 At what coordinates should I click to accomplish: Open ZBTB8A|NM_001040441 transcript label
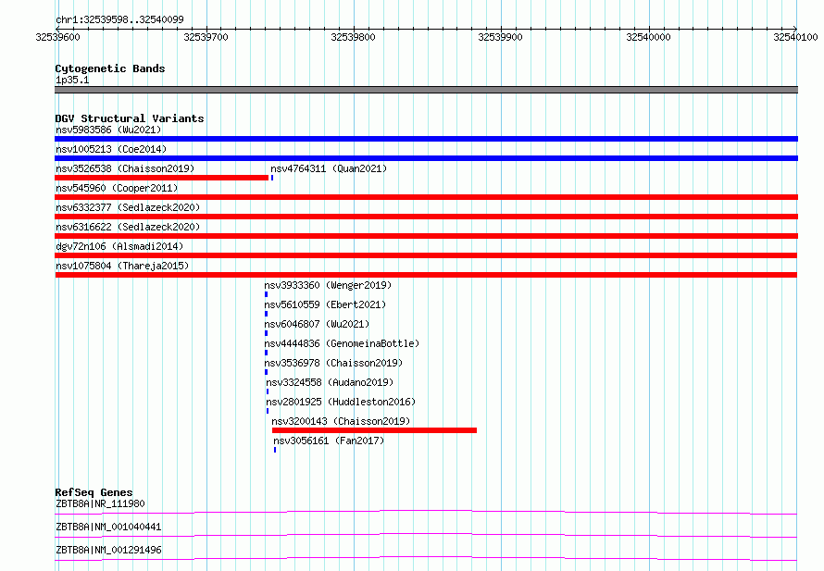click(x=108, y=527)
